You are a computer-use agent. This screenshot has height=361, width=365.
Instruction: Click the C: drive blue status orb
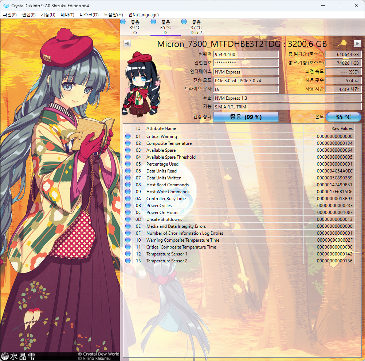point(123,23)
